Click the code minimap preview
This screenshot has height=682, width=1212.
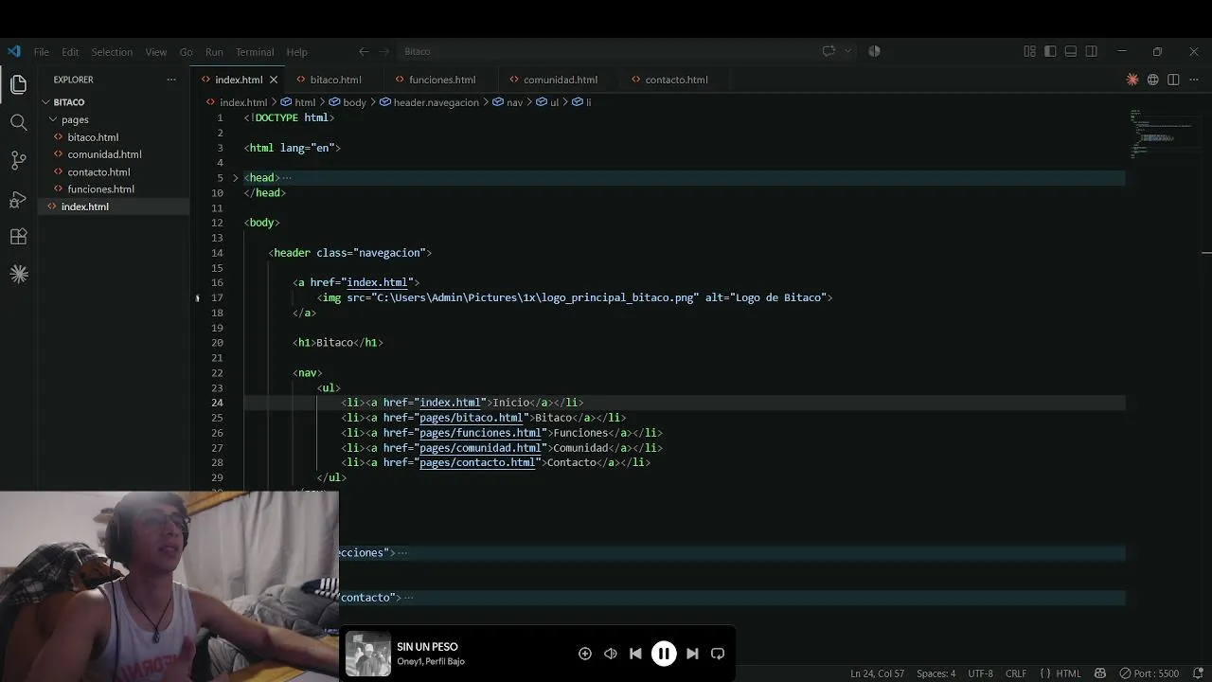point(1163,133)
